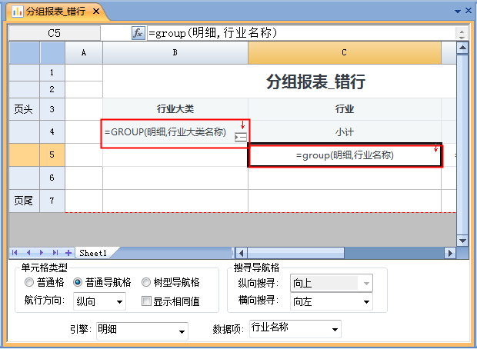
Task: Close the 分组报表_错行 document tab
Action: pyautogui.click(x=96, y=12)
